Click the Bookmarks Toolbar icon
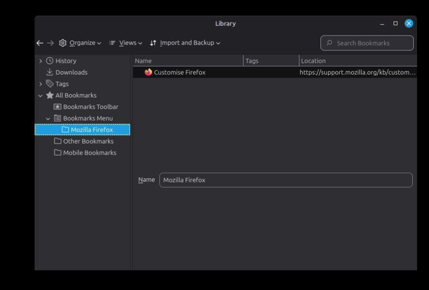Screen dimensions: 429x290 click(57, 107)
